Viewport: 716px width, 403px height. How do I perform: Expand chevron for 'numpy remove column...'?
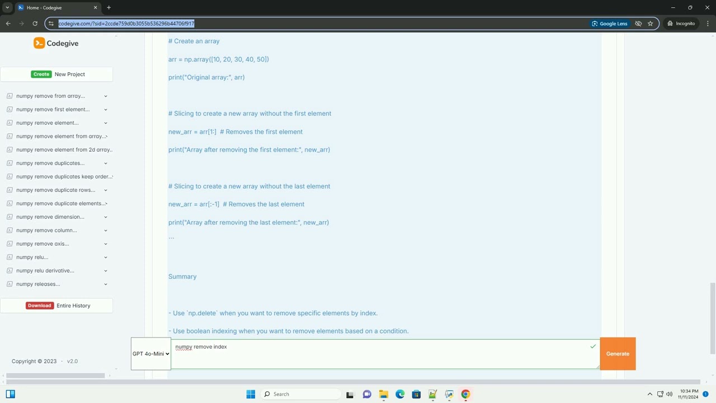(x=105, y=230)
